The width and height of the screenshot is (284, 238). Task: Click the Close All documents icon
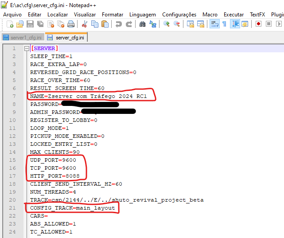61,24
